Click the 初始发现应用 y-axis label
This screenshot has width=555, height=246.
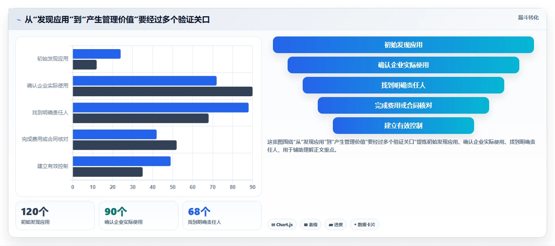pyautogui.click(x=53, y=59)
